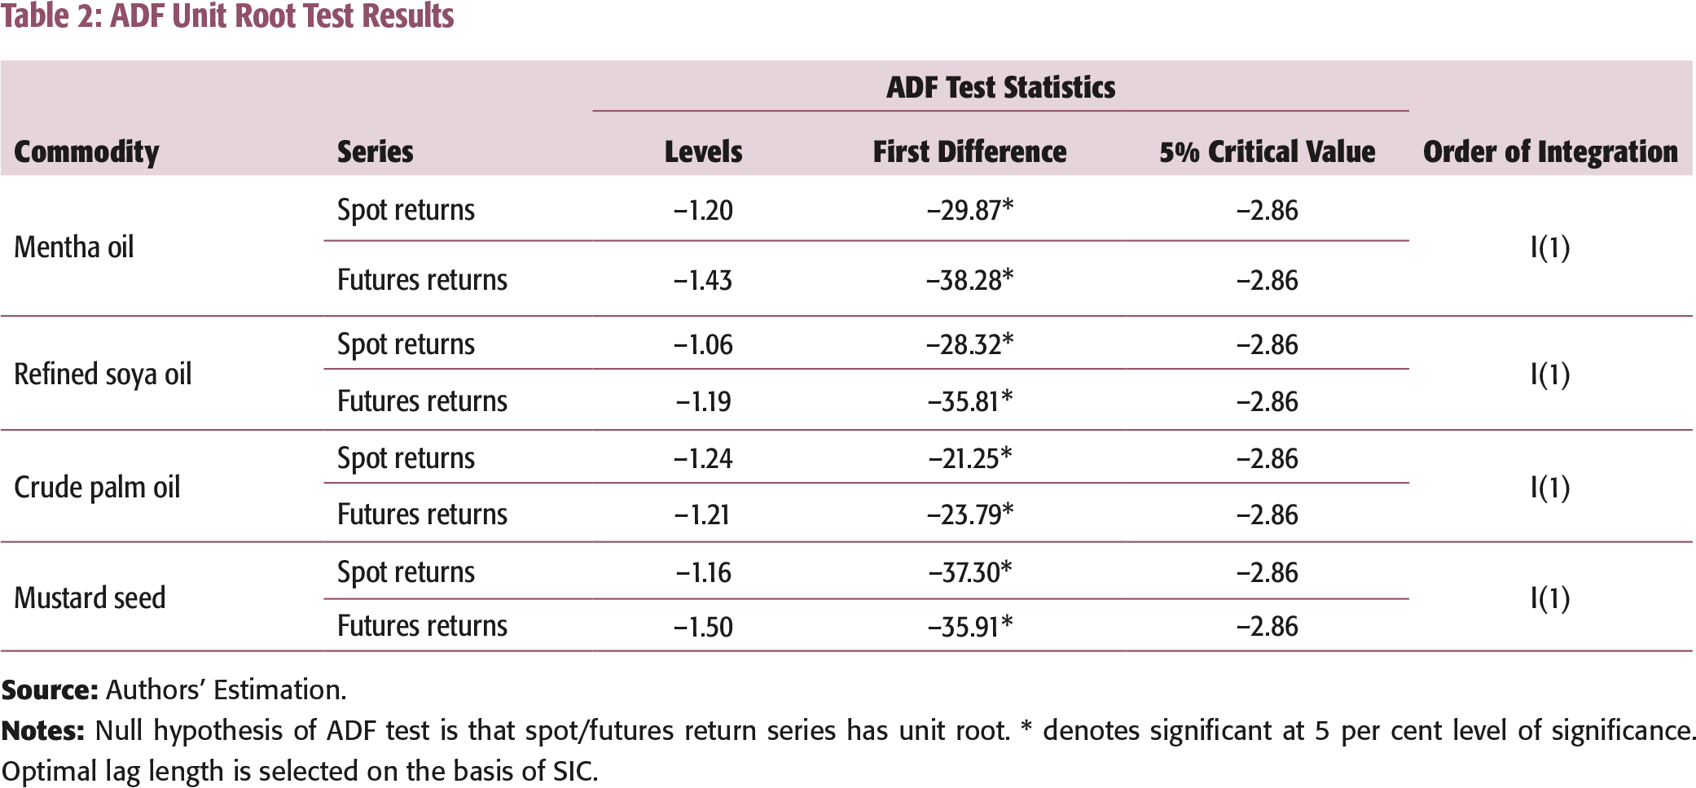Click the Mustard seed commodity cell
This screenshot has width=1696, height=788.
coord(90,598)
